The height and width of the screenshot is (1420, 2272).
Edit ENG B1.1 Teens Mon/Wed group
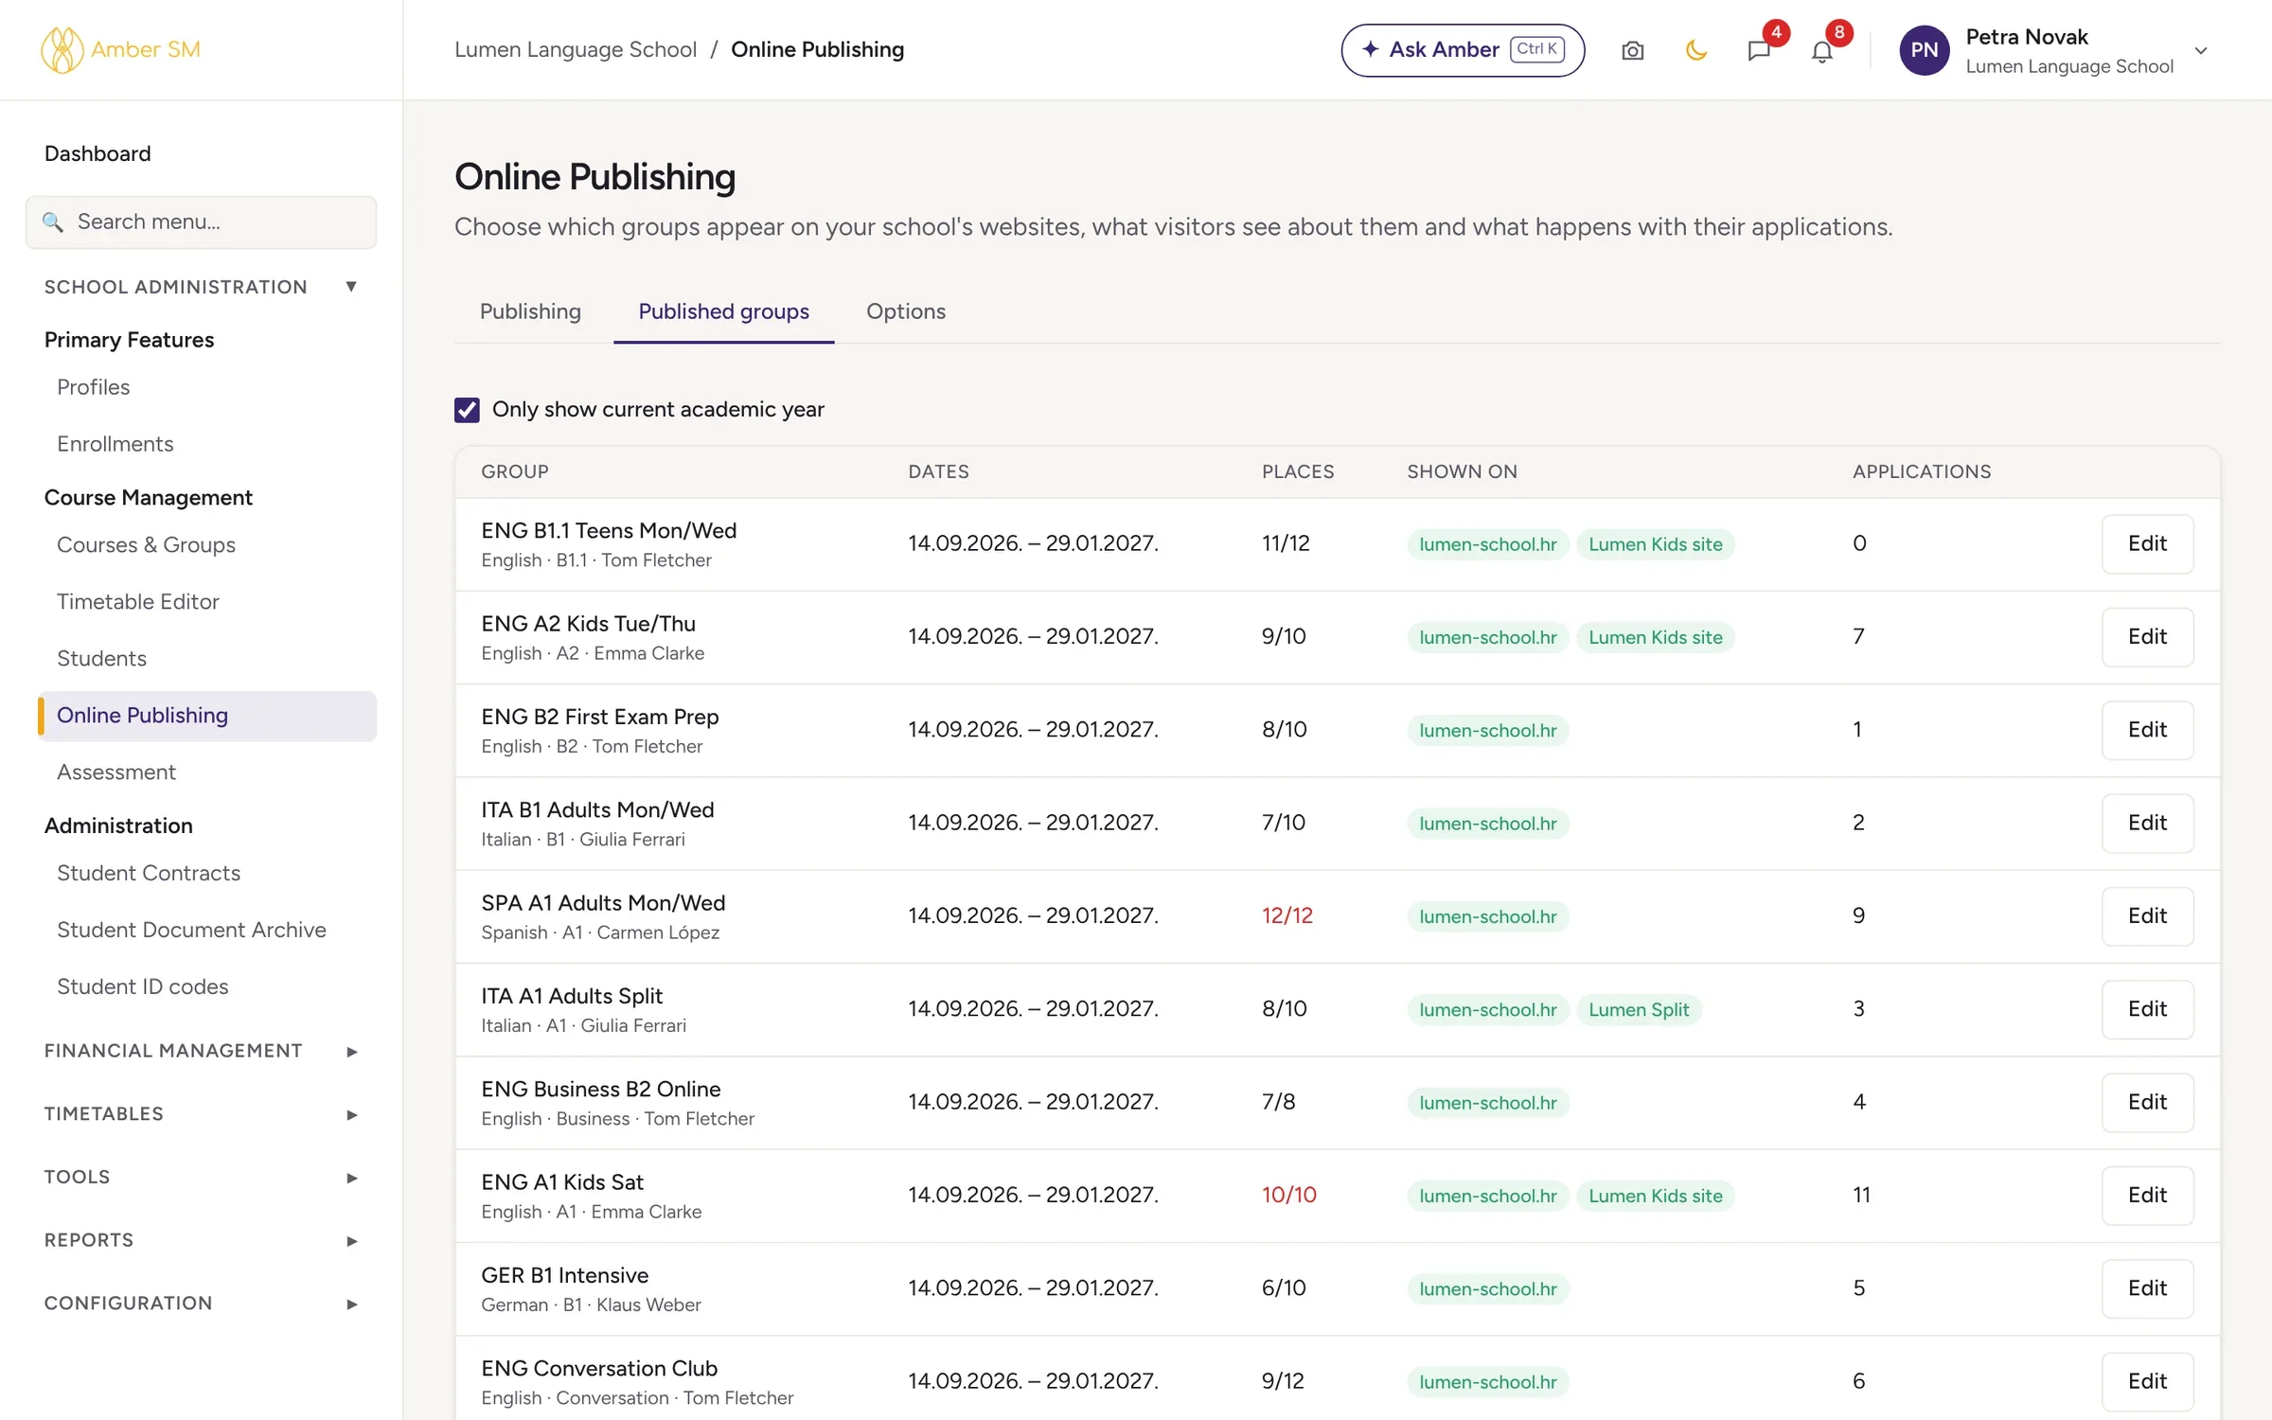pyautogui.click(x=2147, y=543)
